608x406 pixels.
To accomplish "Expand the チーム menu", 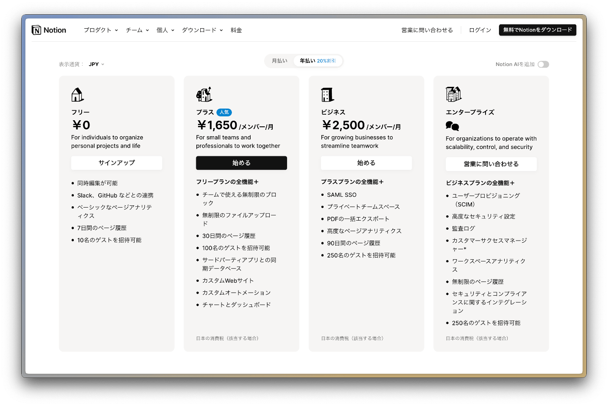I will [137, 30].
